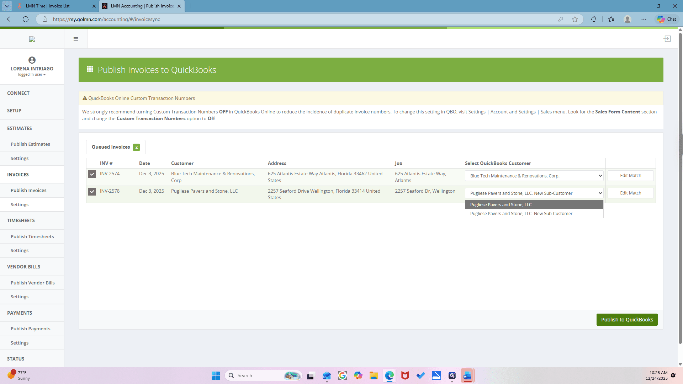Open a new browser tab with plus
This screenshot has height=384, width=683.
(191, 6)
